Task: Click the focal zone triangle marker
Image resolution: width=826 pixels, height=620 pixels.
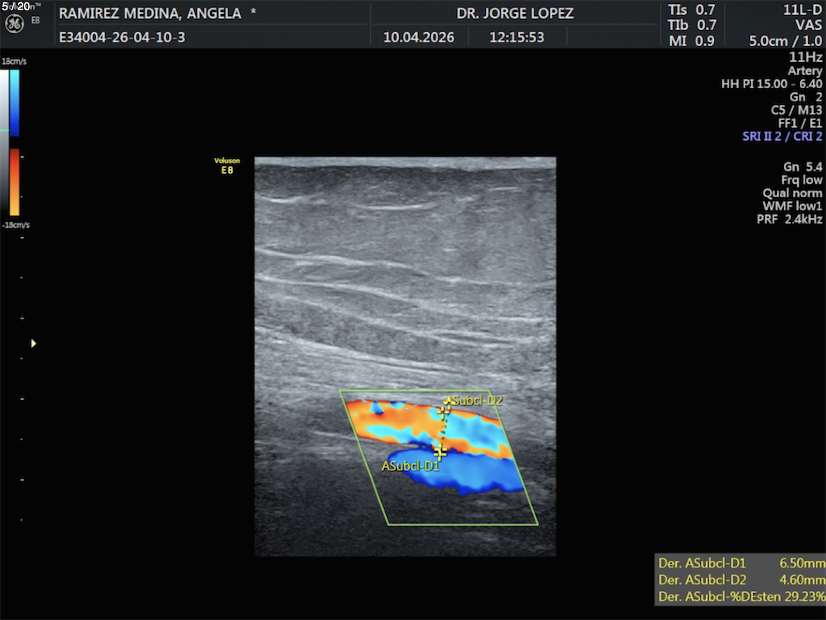Action: pos(33,343)
